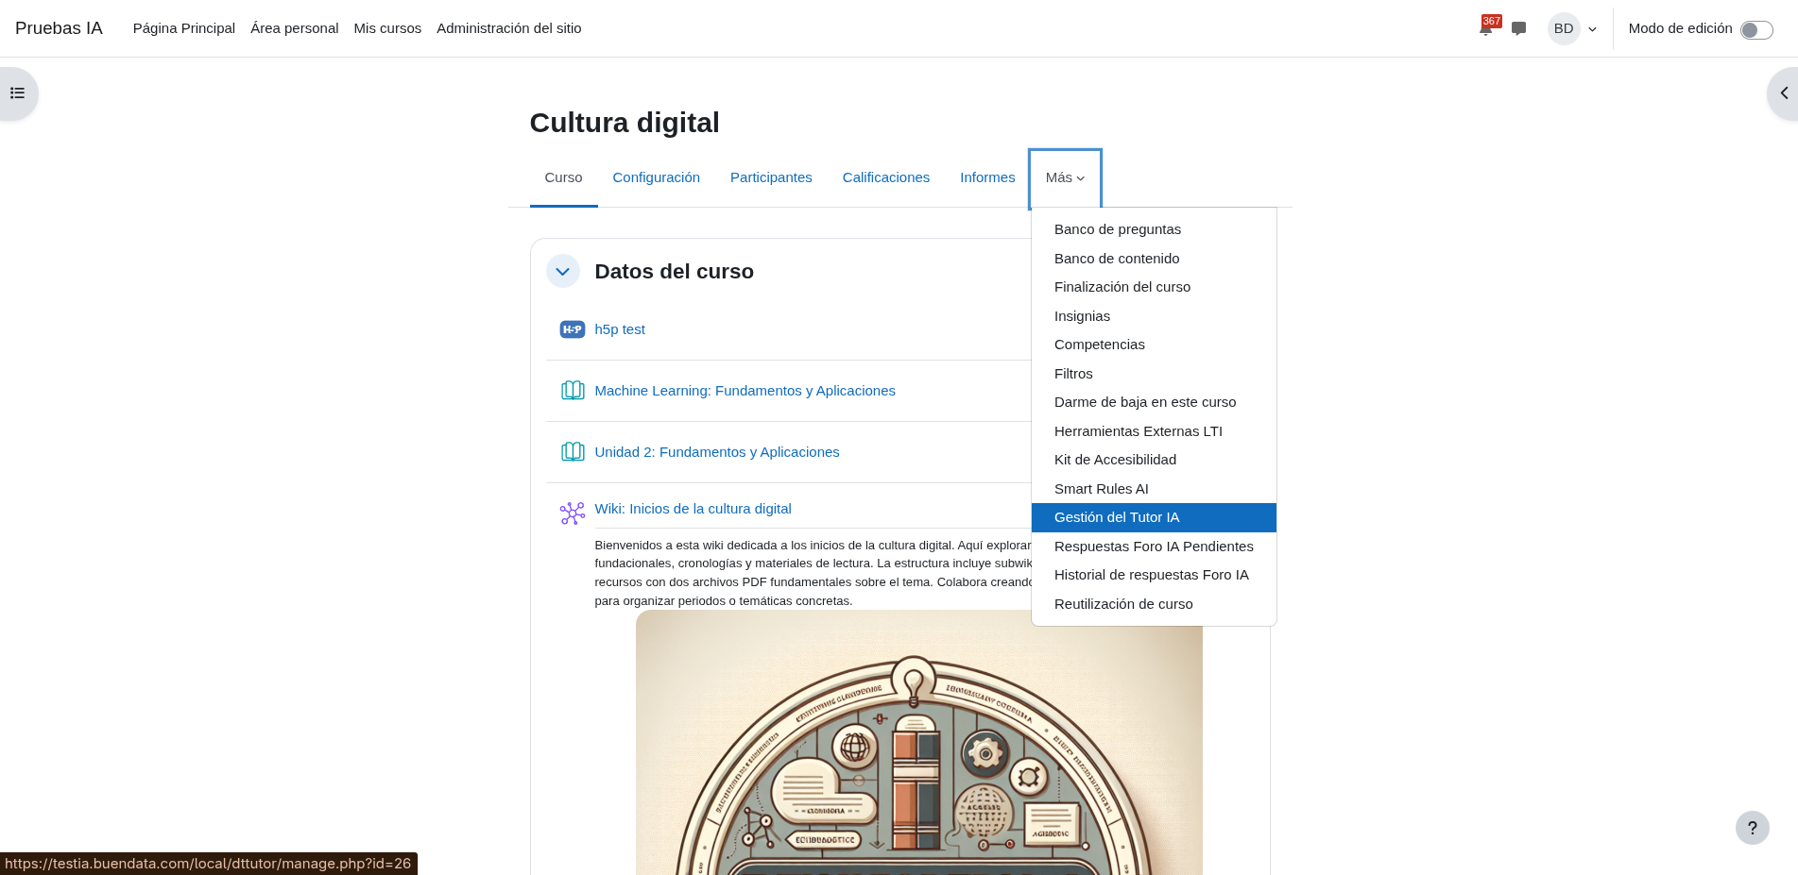
Task: Open the Más dropdown menu
Action: pos(1064,177)
